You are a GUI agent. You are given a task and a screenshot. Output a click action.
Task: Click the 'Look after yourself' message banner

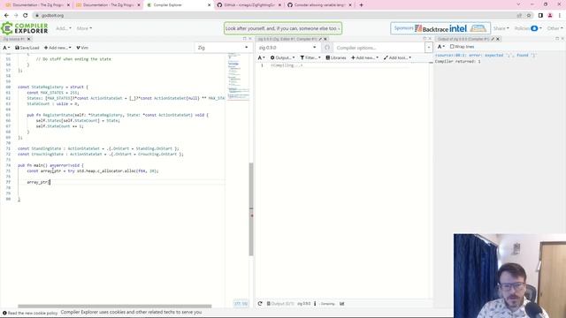[x=283, y=28]
